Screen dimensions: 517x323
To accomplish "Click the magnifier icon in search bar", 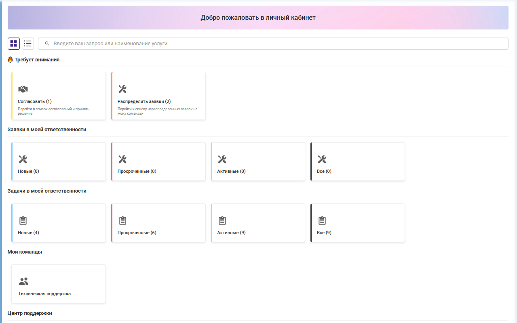I will [47, 44].
